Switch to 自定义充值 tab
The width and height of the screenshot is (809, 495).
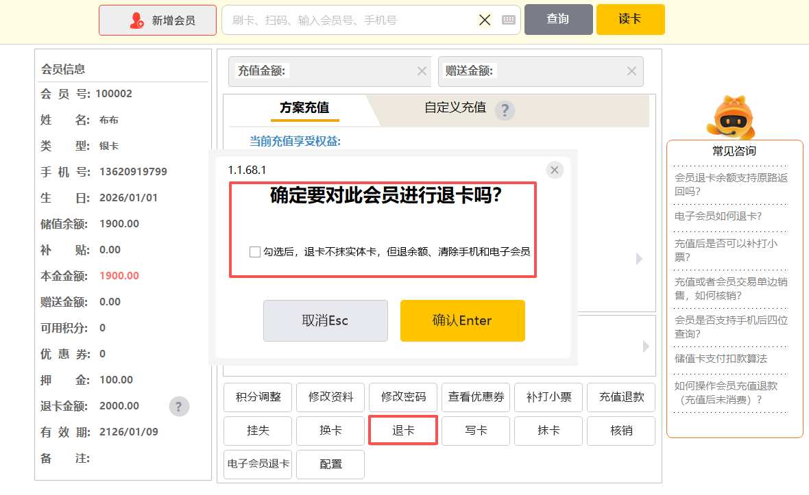(x=455, y=107)
